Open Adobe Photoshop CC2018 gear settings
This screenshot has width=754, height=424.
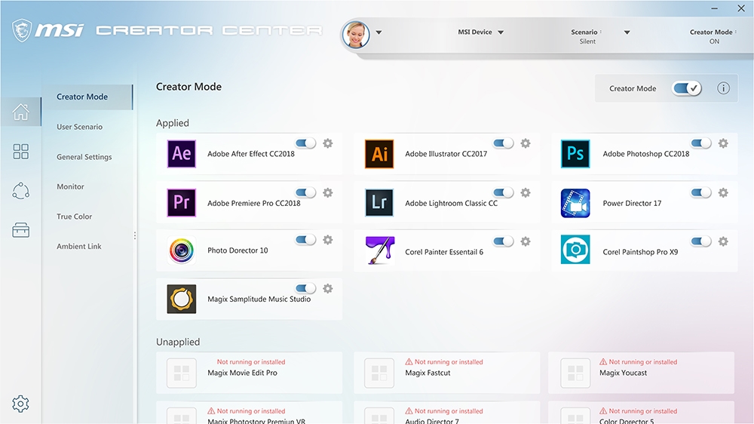[723, 143]
